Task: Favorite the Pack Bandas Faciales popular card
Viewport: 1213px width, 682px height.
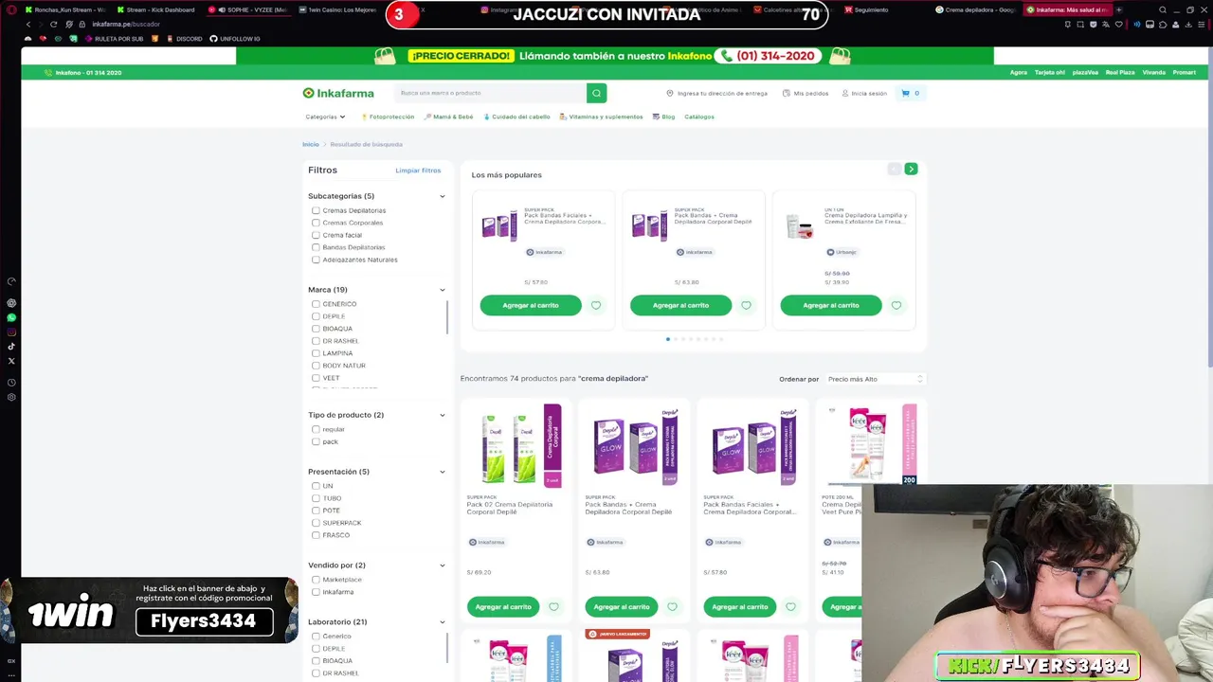Action: [596, 305]
